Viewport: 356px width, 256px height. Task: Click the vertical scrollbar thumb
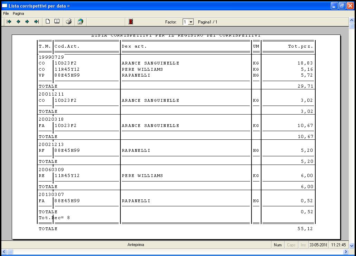click(352, 26)
